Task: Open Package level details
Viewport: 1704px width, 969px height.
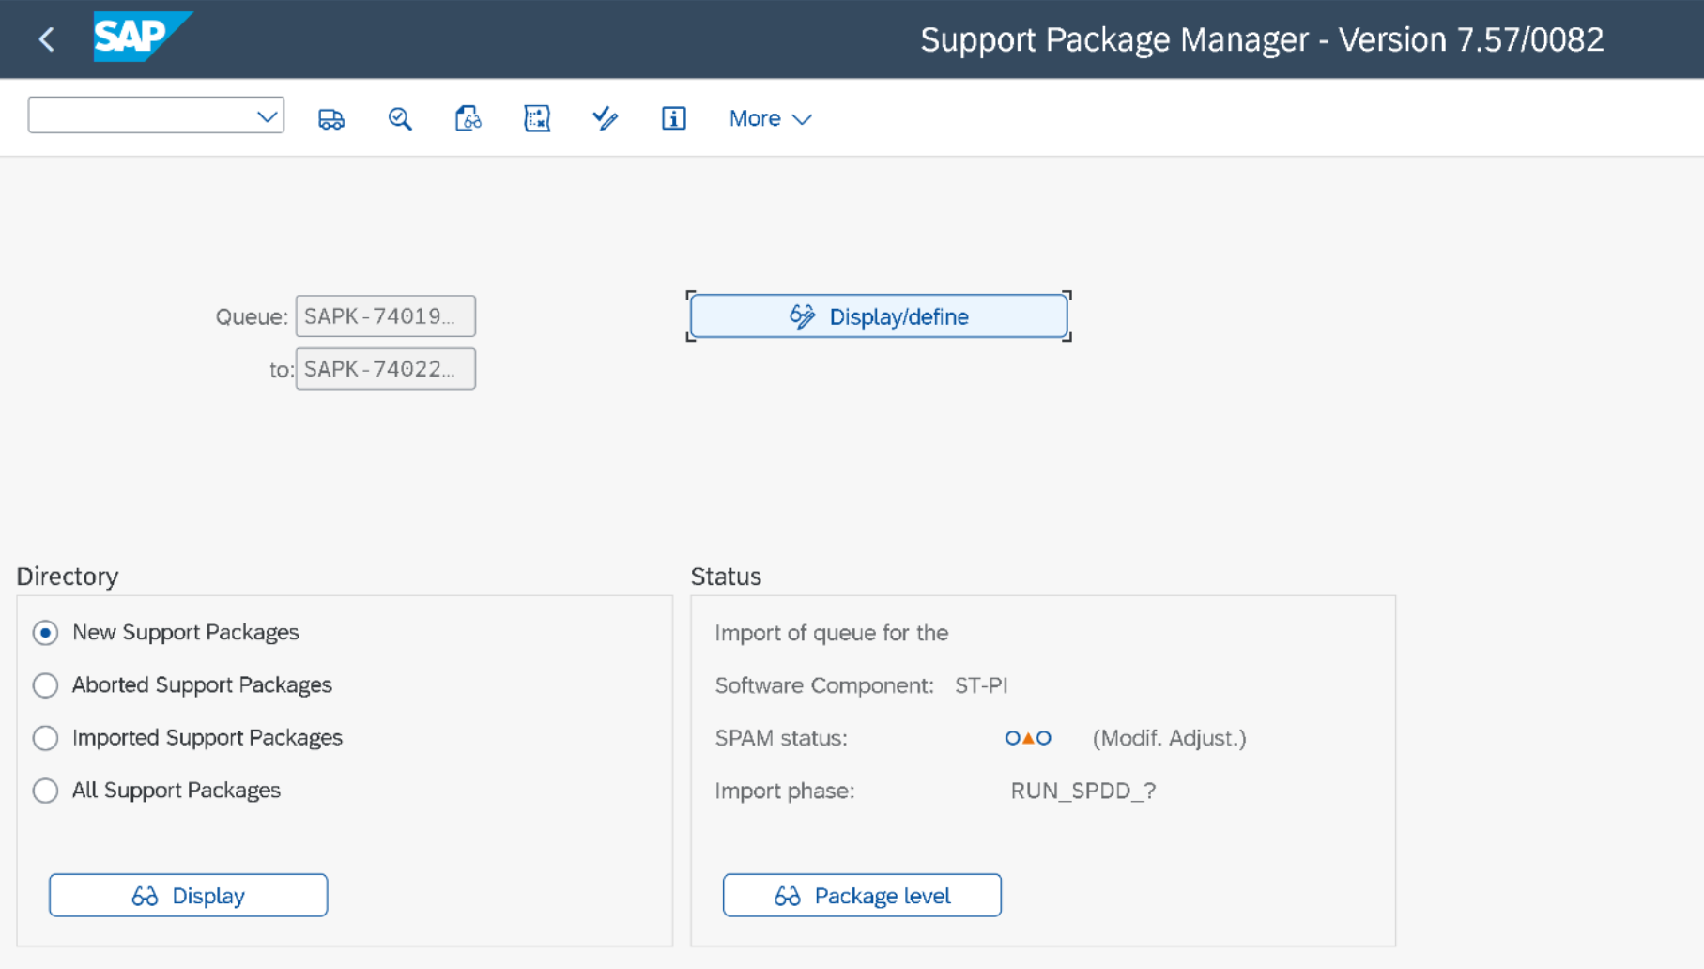Action: 861,895
